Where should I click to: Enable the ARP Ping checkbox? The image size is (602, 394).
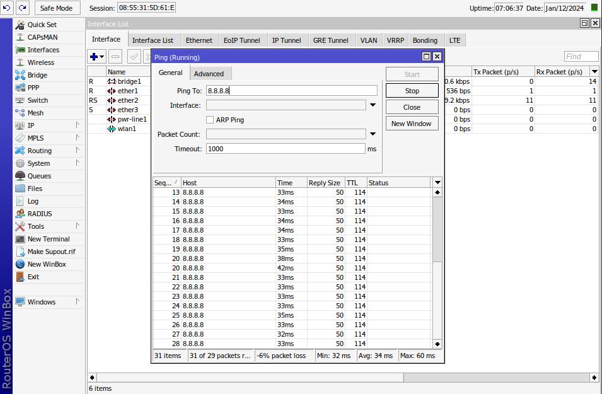[210, 120]
